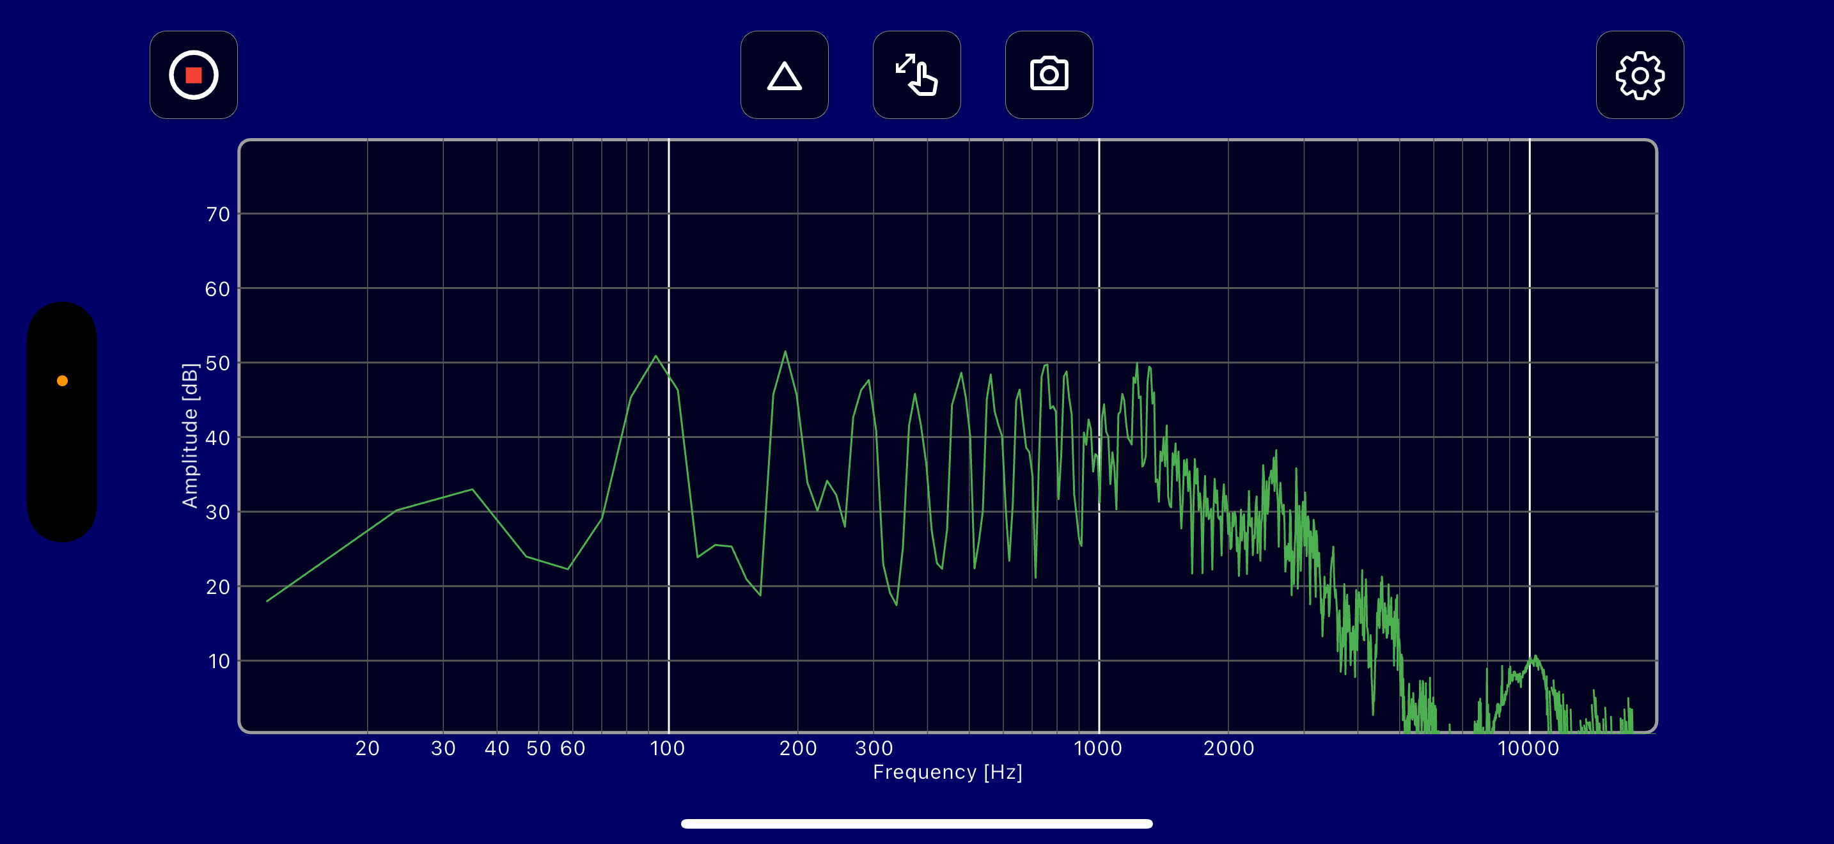
Task: Tap the triangle peak marker button
Action: coord(784,75)
